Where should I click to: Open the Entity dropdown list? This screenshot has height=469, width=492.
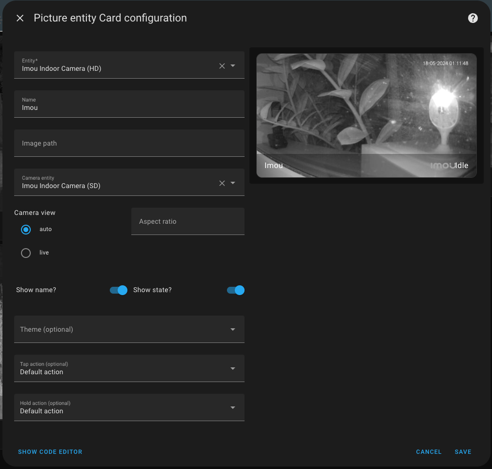(x=233, y=65)
